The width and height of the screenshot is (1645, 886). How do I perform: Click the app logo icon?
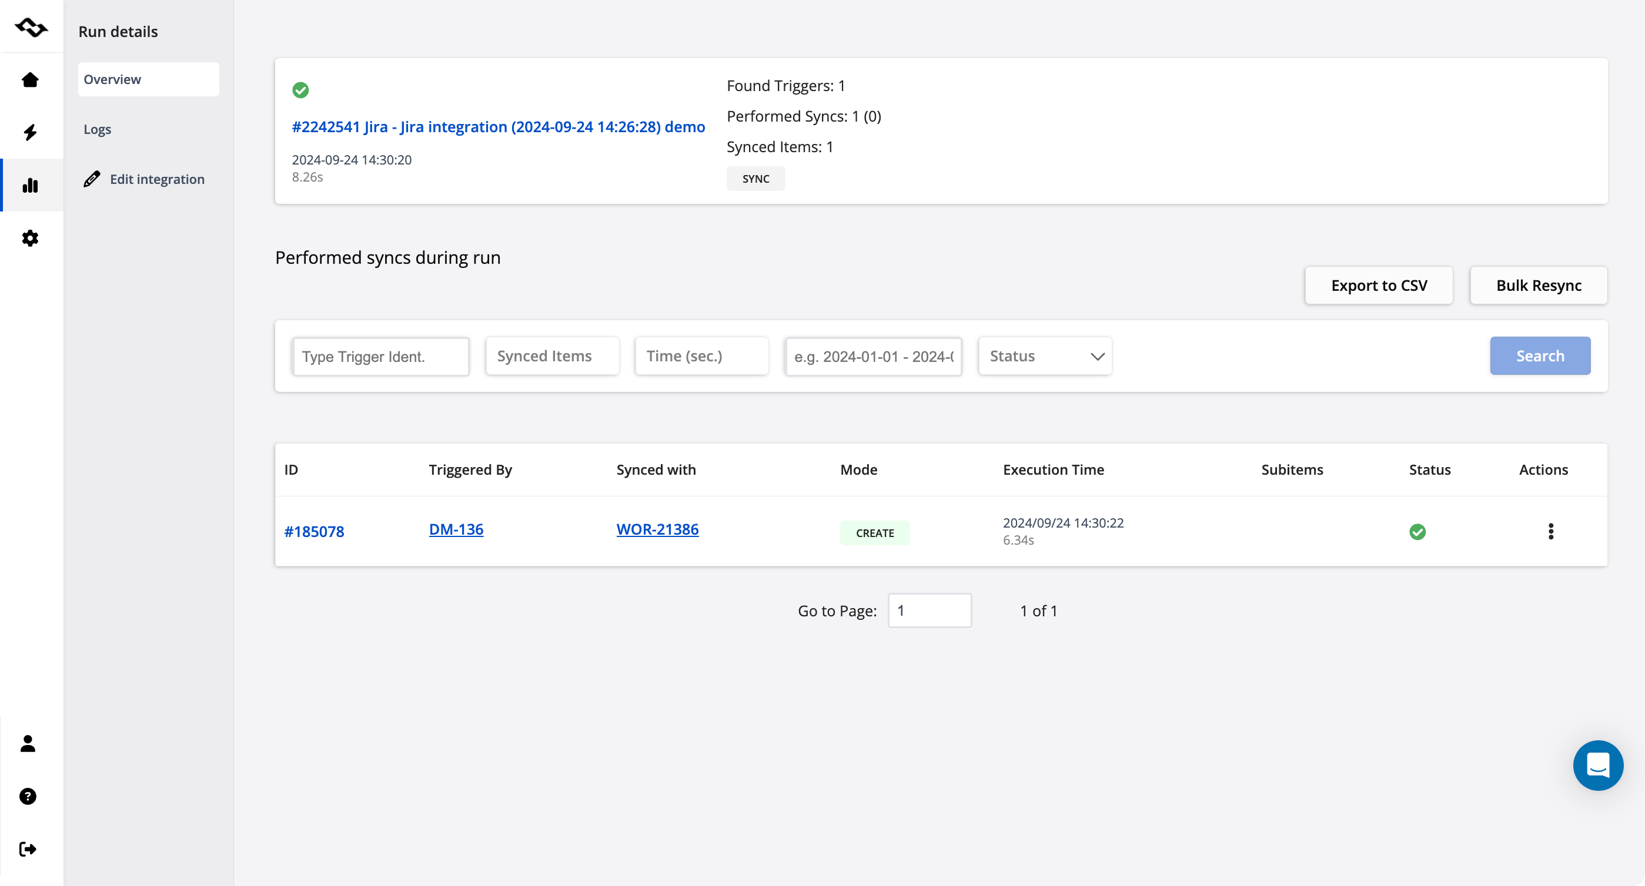pos(31,28)
